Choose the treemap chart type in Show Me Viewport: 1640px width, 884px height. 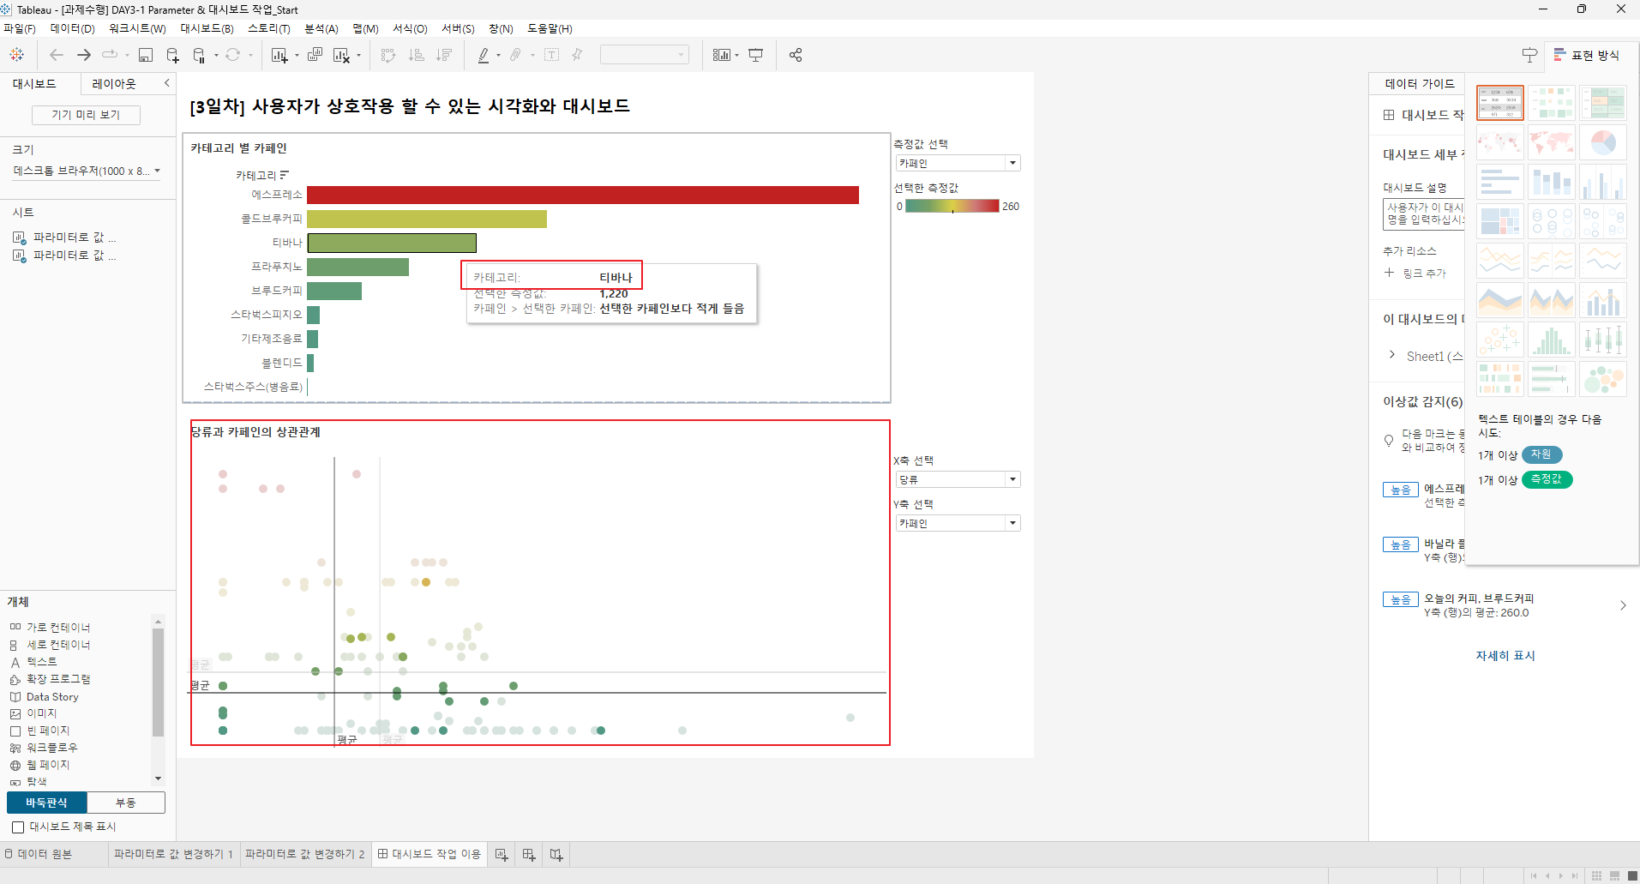(x=1500, y=221)
